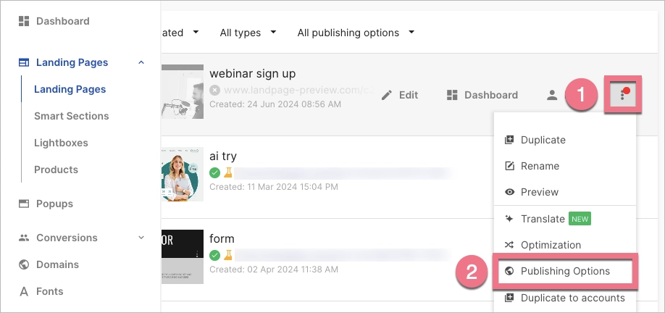Go to Lightboxes in the sidebar
665x313 pixels.
pos(60,143)
